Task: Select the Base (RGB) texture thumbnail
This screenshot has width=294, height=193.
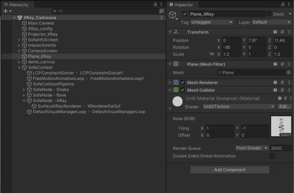Action: pyautogui.click(x=281, y=126)
